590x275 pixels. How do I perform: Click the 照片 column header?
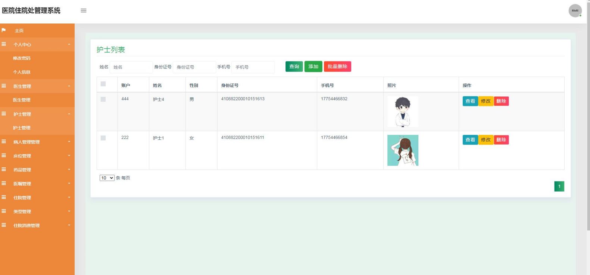(391, 85)
